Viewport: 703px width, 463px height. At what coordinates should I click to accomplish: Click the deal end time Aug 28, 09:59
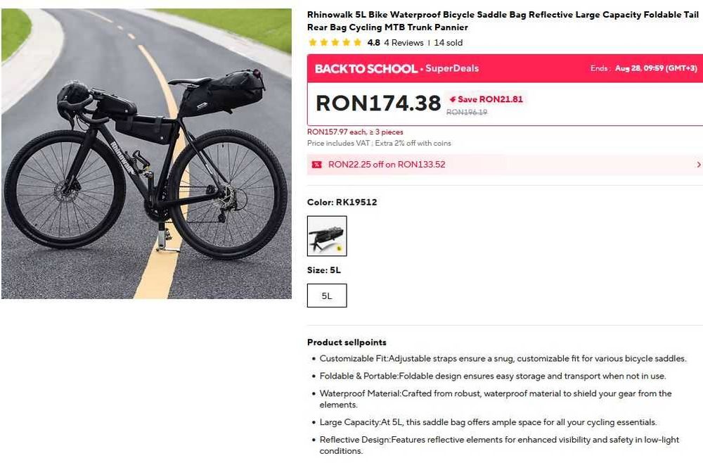656,68
